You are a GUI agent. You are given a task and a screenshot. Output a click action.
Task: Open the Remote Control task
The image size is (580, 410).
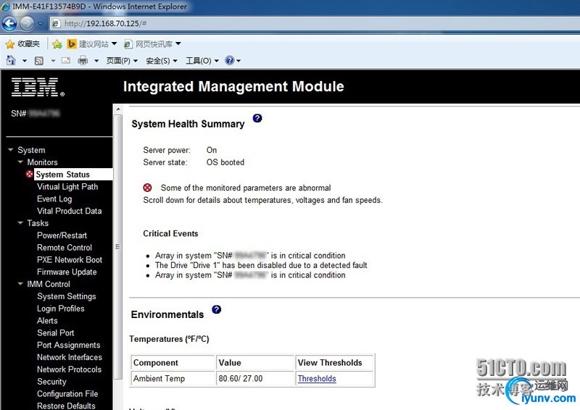click(x=65, y=248)
